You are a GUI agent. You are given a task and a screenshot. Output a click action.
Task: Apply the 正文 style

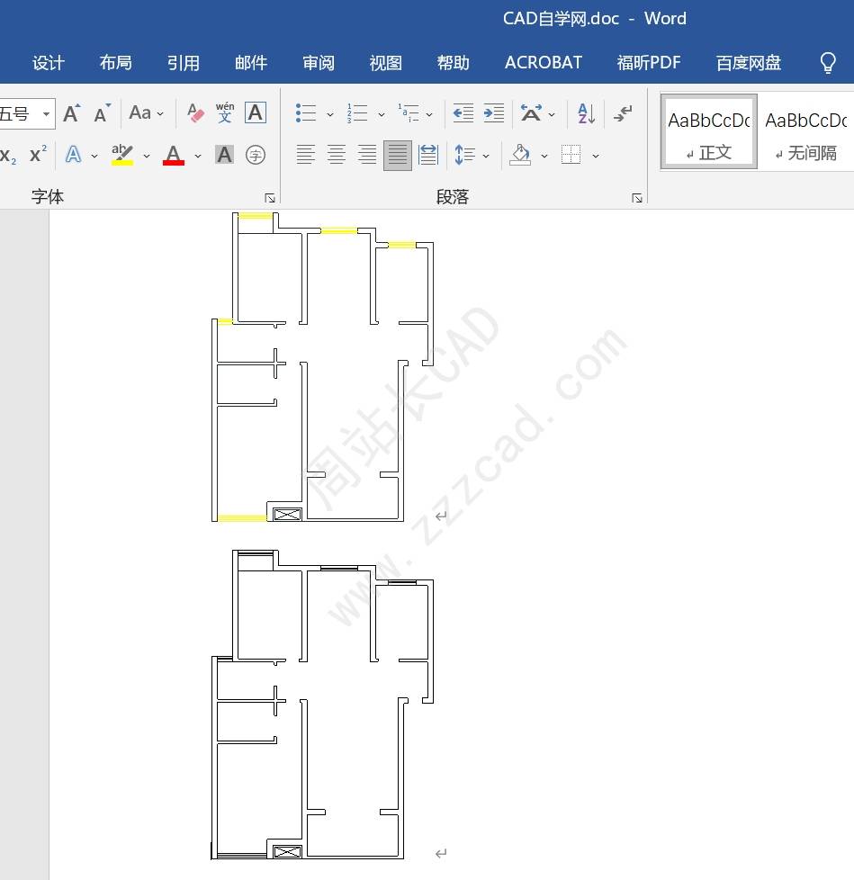pyautogui.click(x=708, y=132)
